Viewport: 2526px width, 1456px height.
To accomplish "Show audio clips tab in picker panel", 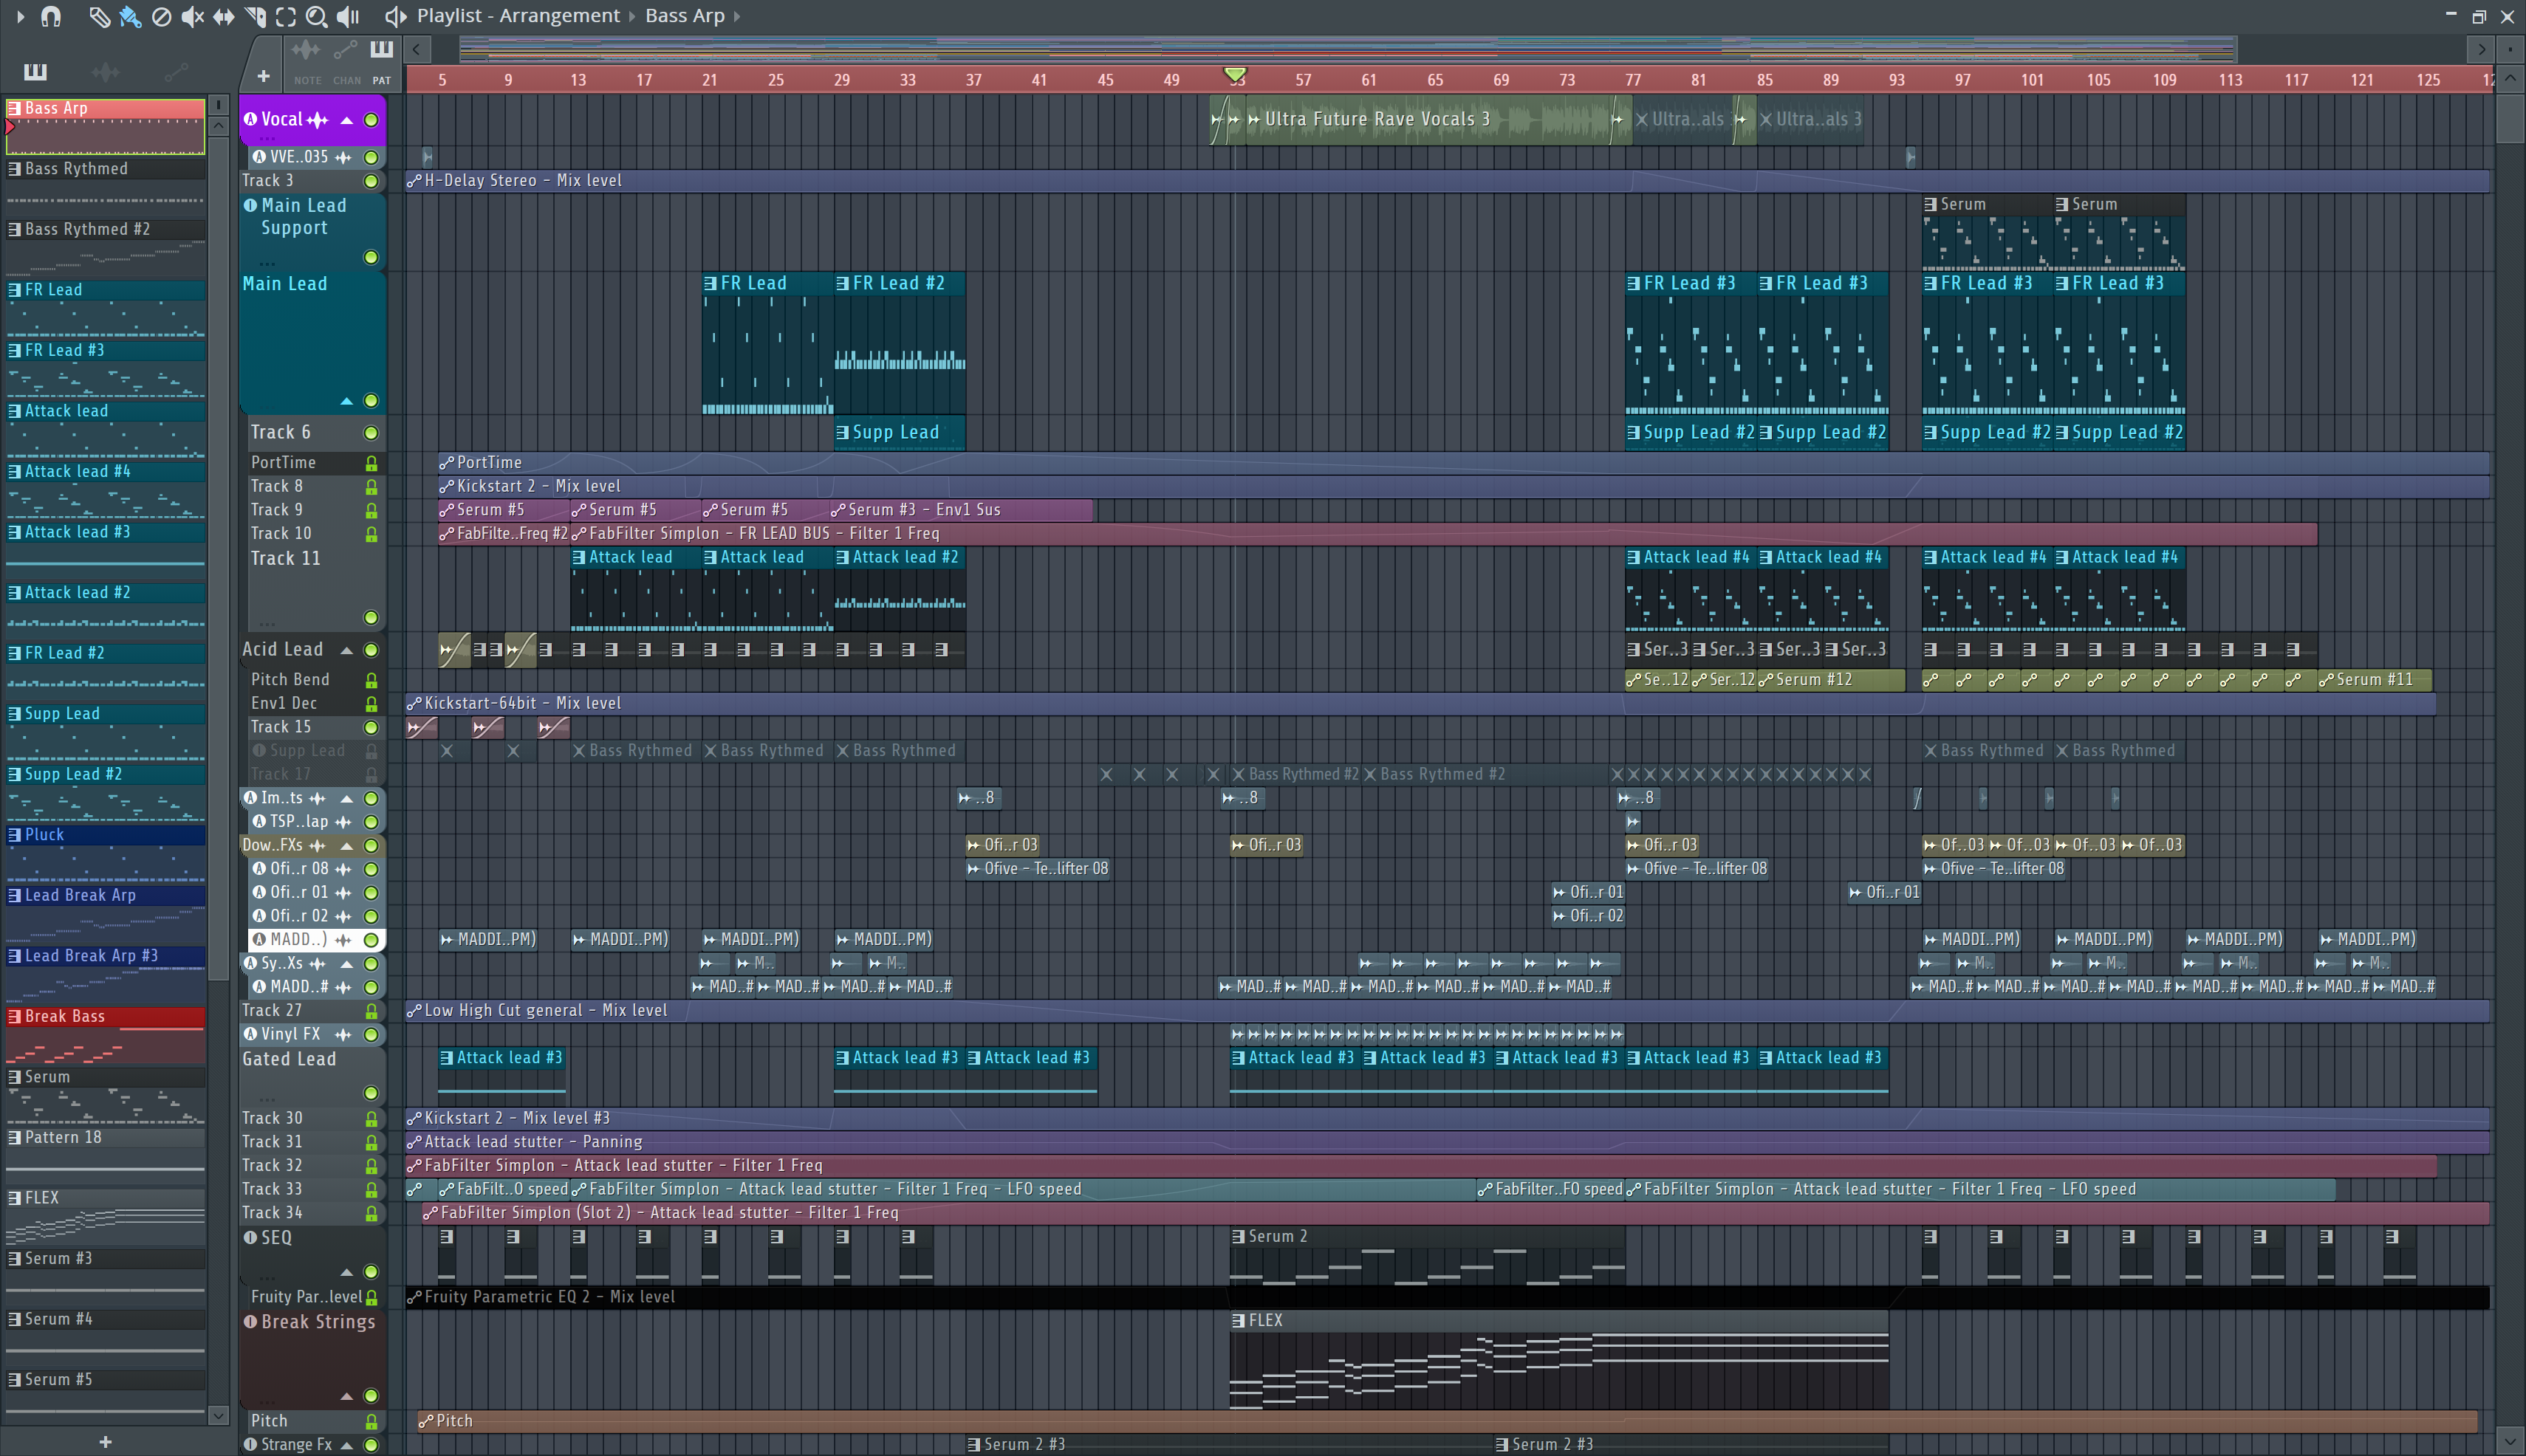I will click(105, 71).
